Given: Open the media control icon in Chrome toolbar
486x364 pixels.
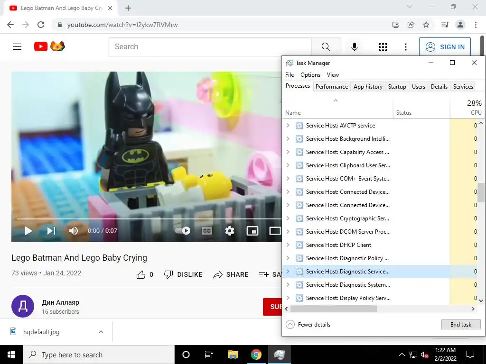Looking at the screenshot, I should pyautogui.click(x=445, y=25).
